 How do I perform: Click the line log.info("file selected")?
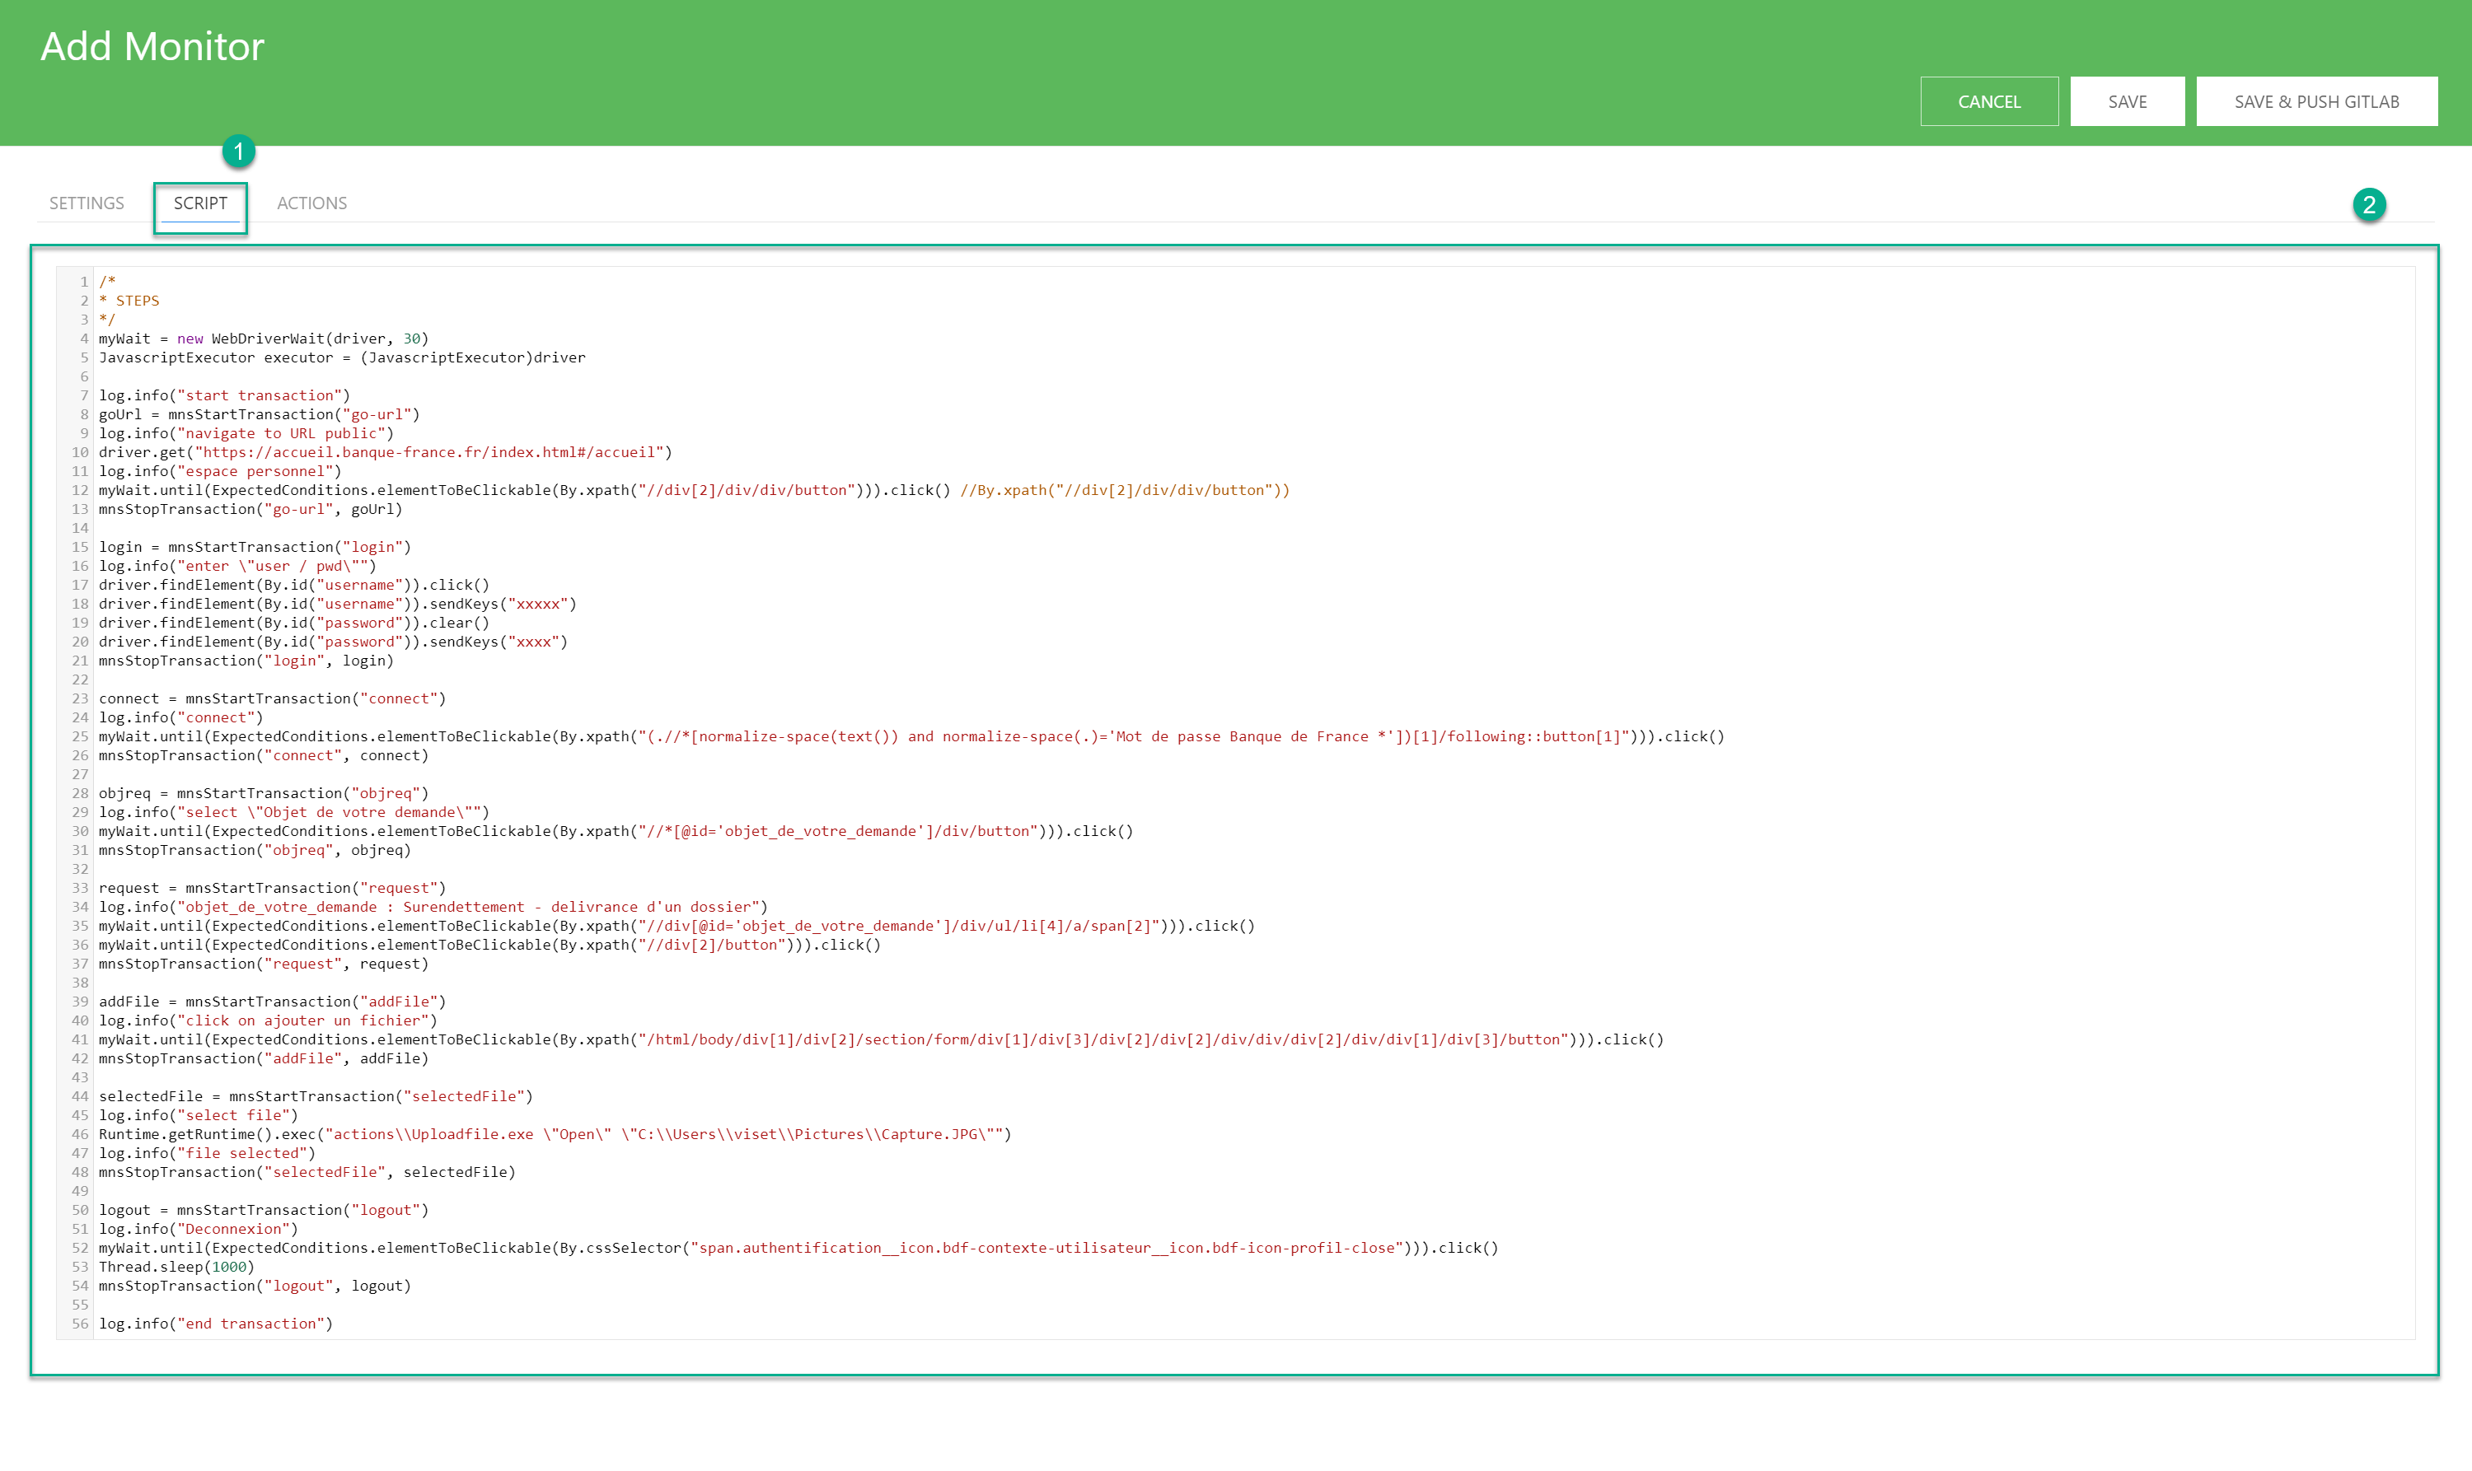click(208, 1153)
